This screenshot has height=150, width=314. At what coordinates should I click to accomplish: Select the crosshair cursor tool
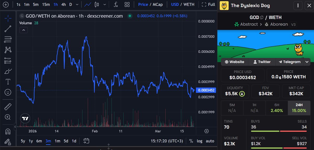8,18
